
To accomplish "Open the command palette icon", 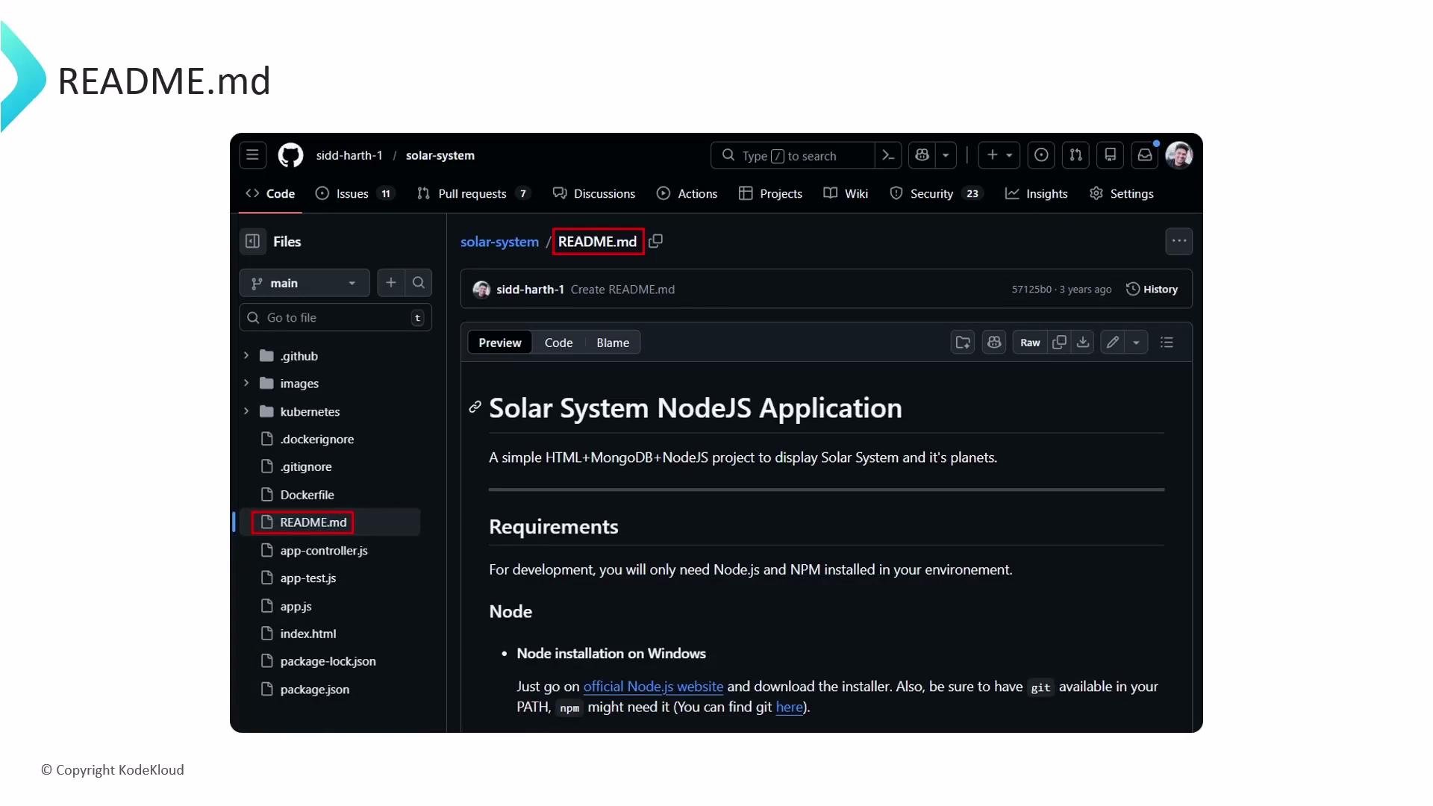I will coord(888,155).
